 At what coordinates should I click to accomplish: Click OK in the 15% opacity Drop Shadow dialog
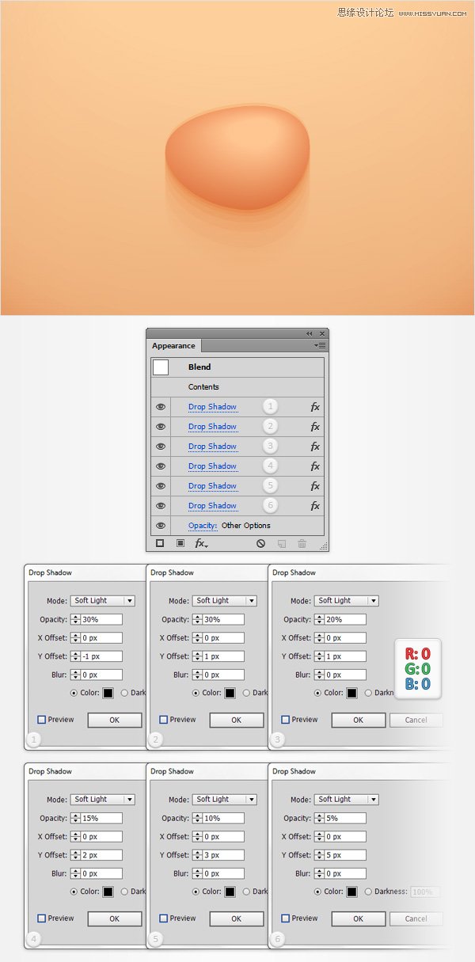(x=114, y=918)
